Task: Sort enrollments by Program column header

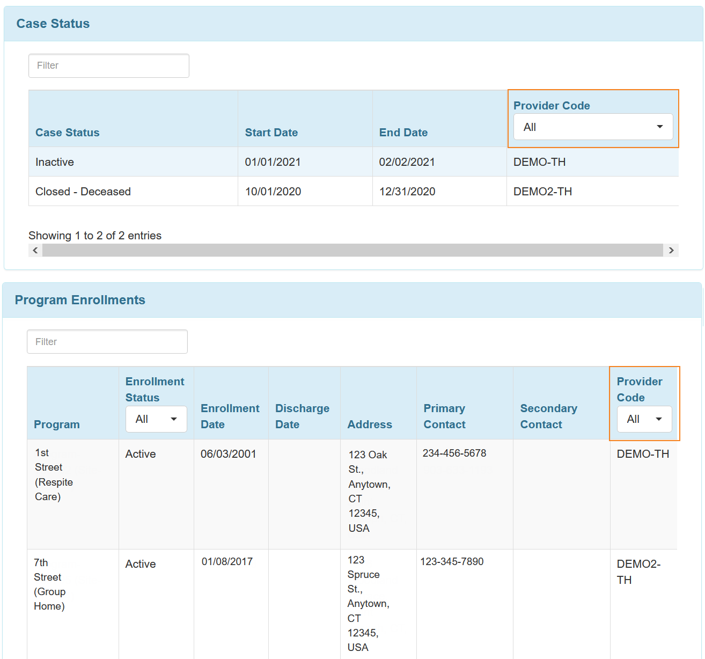Action: pos(57,424)
